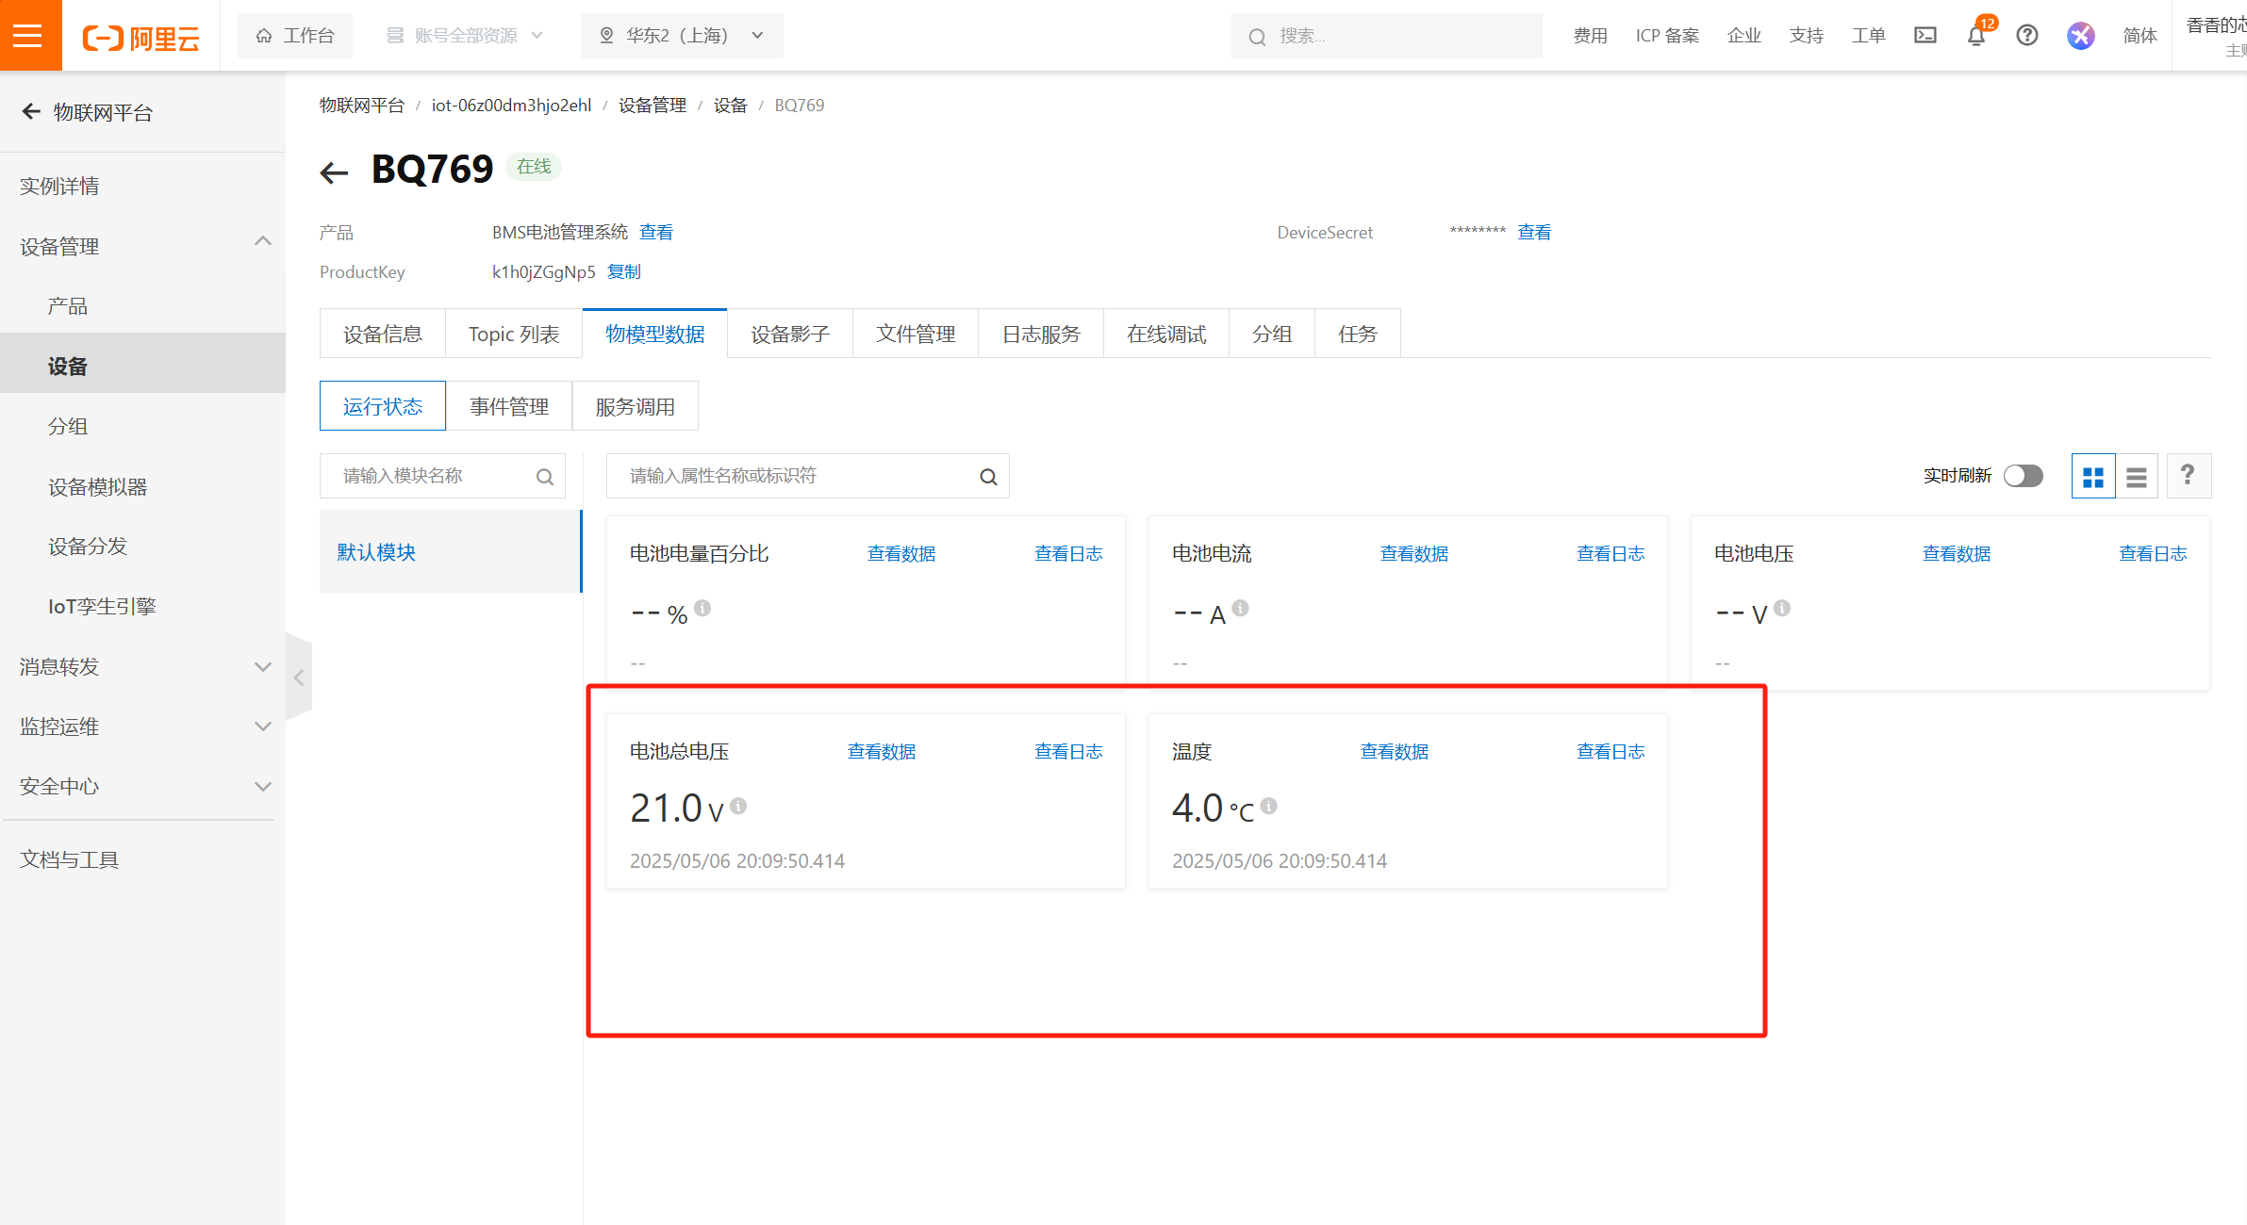2247x1225 pixels.
Task: Switch to the 设备影子 tab
Action: [790, 334]
